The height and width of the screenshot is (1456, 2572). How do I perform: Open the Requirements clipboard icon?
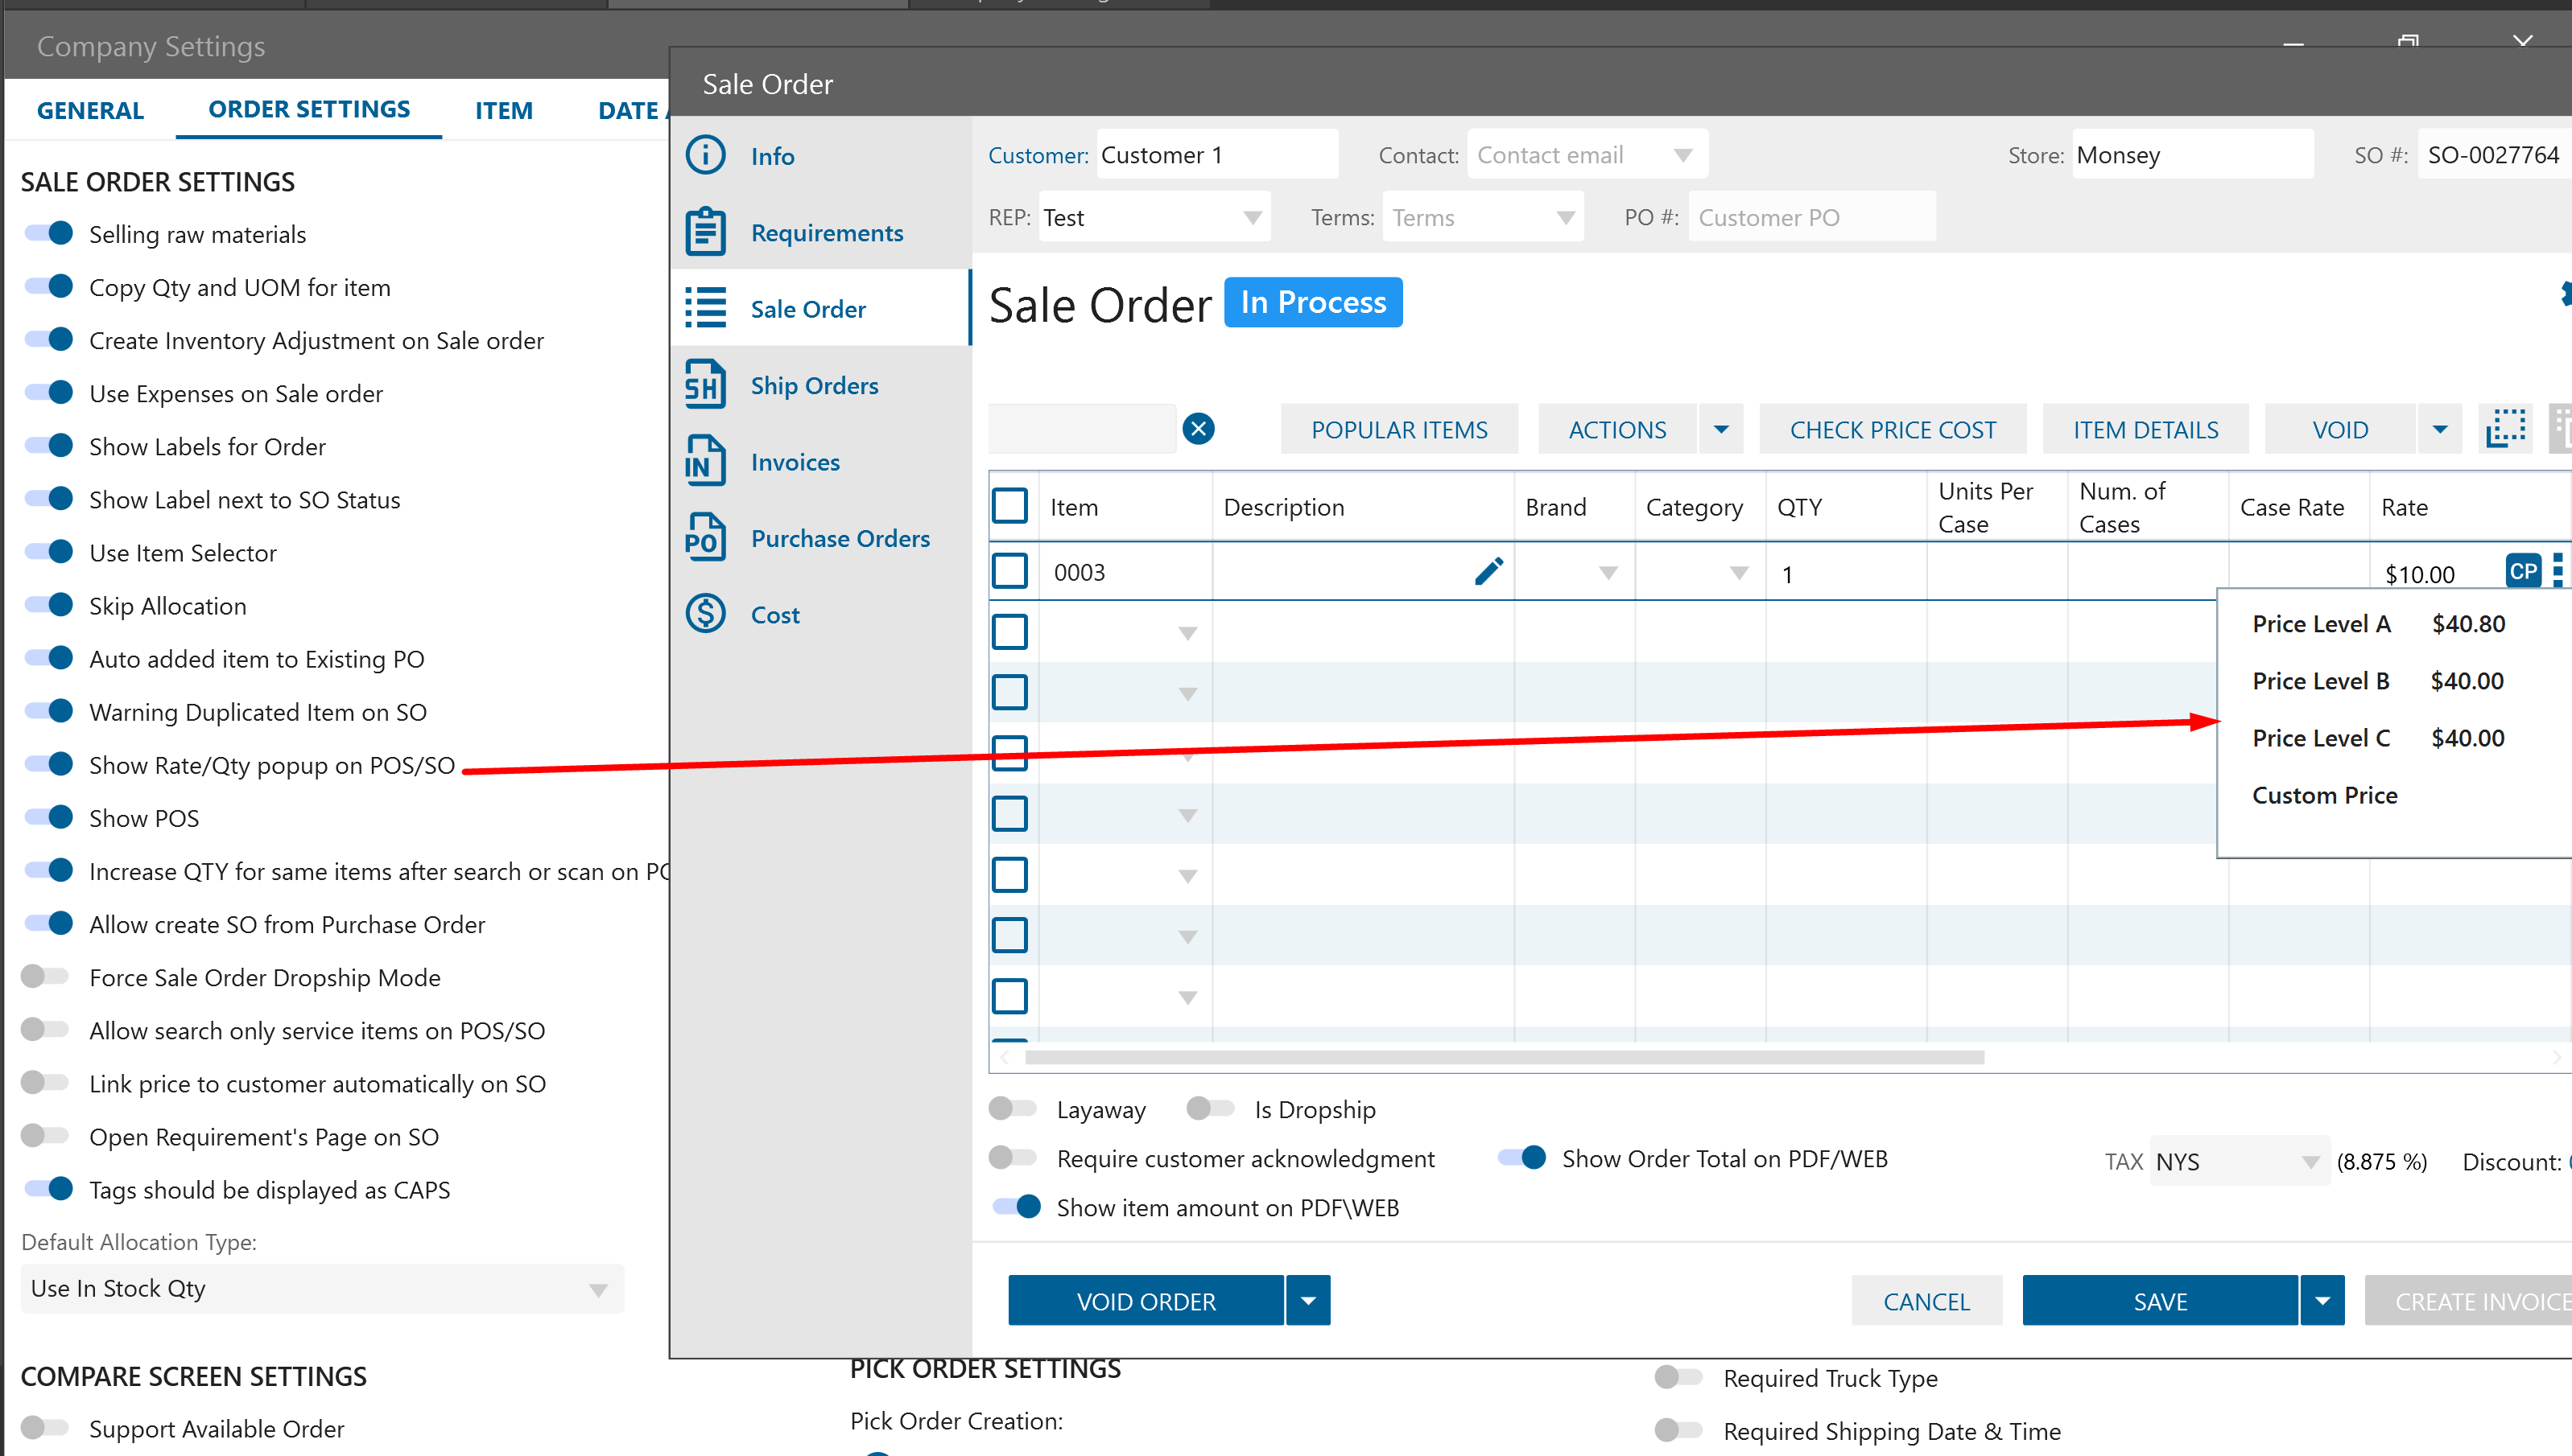705,232
